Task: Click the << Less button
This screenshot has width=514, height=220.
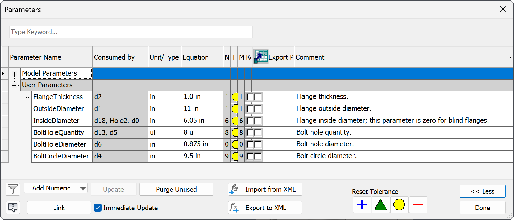Action: 483,191
